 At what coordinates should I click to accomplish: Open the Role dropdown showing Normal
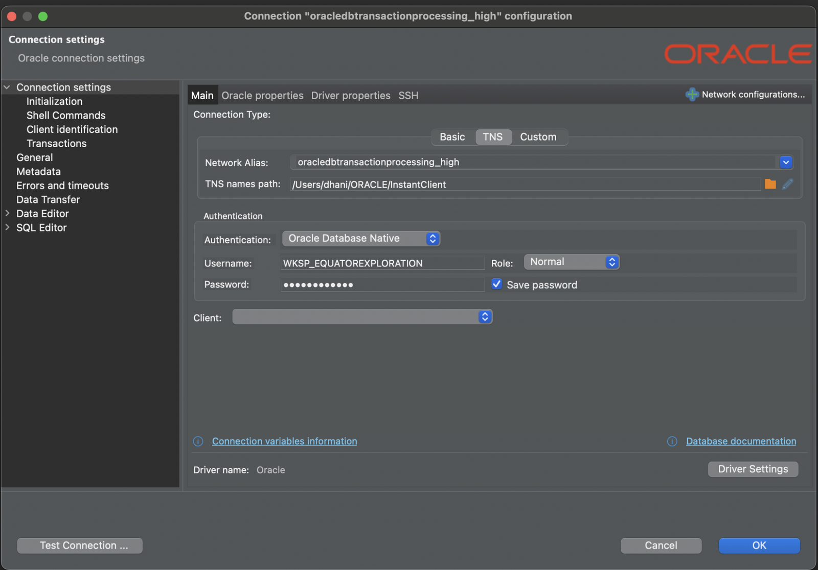pyautogui.click(x=572, y=262)
